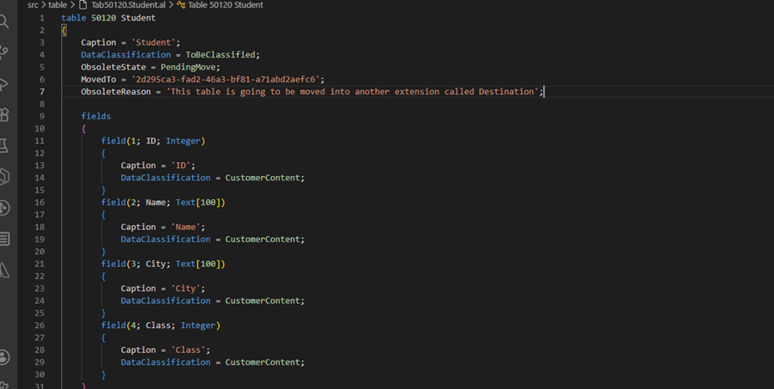Click the 'field(3; City; Text[100])' declaration
Screen dimensions: 774x389
(163, 264)
